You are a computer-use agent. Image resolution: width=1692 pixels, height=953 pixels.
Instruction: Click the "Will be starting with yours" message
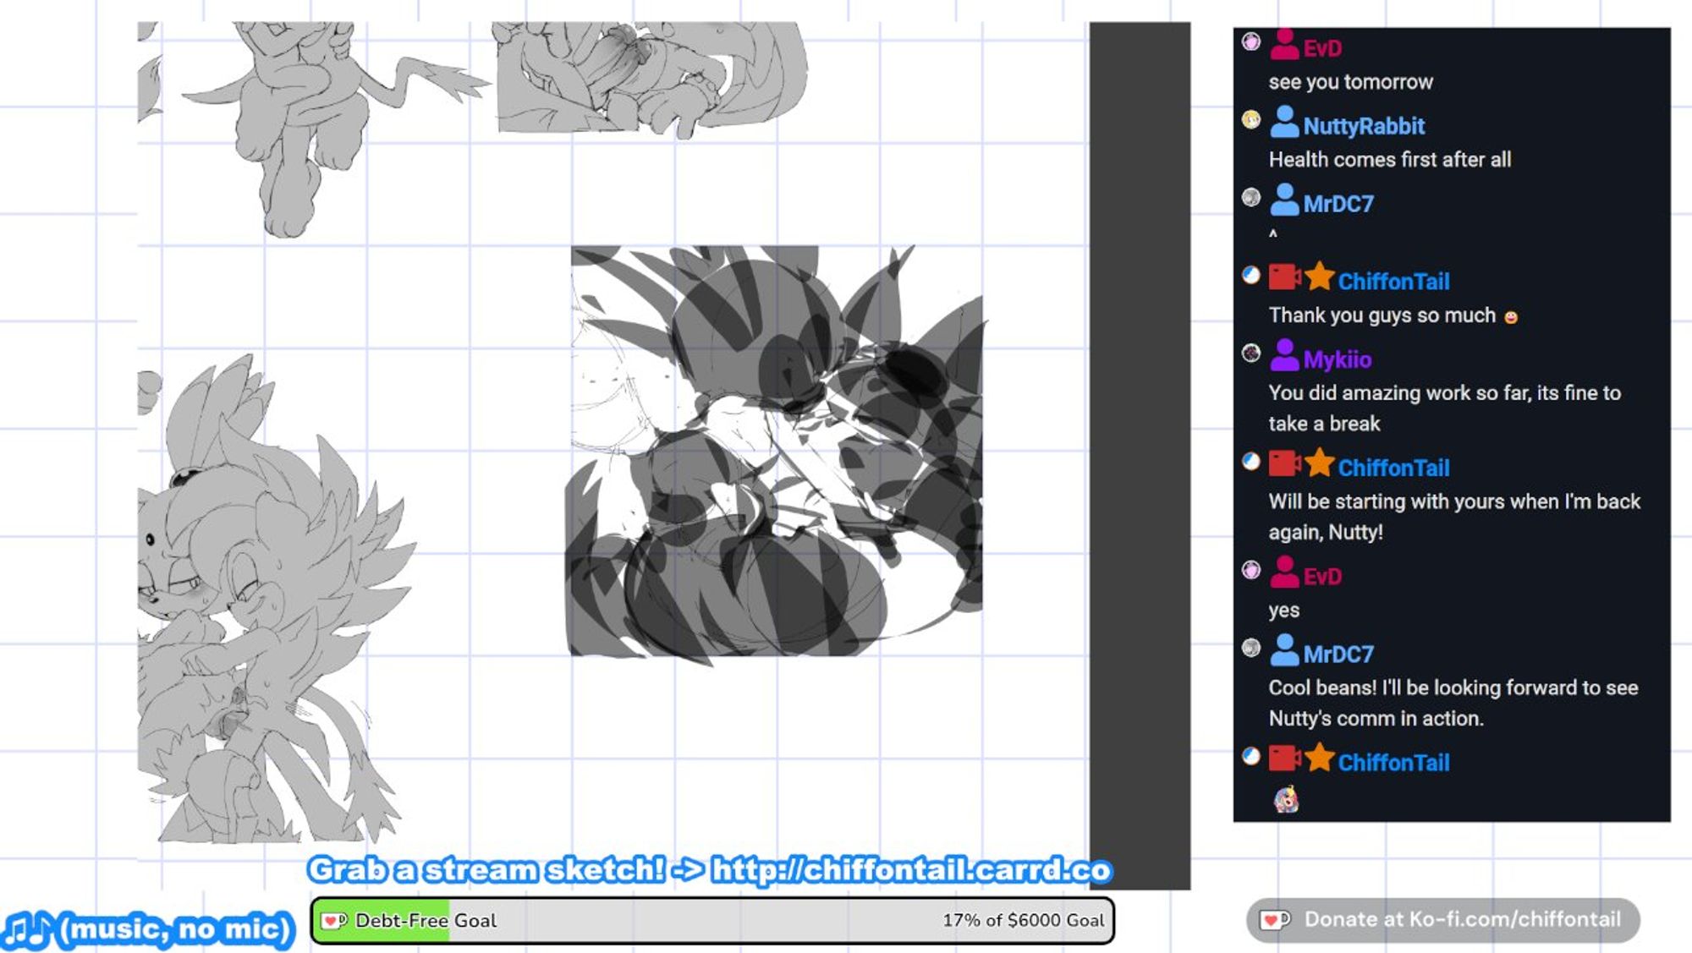[1454, 517]
